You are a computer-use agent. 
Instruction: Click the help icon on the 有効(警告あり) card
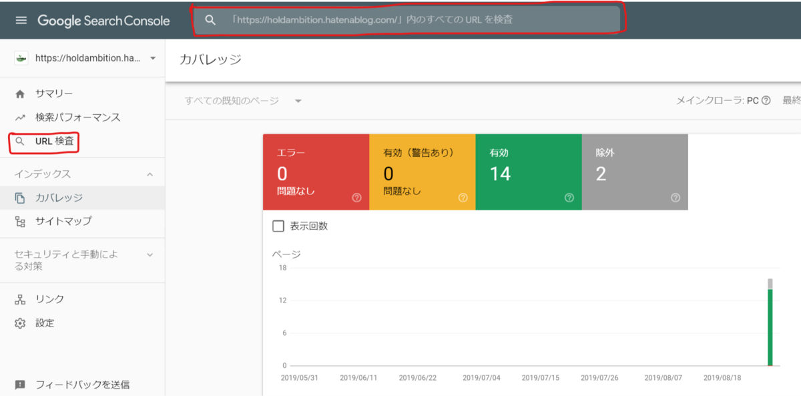click(x=463, y=198)
